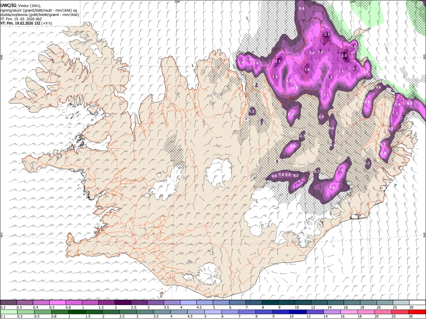Select the IT: Fim. 19. 02. 2026 06Z line
Image resolution: width=426 pixels, height=319 pixels.
click(x=21, y=19)
